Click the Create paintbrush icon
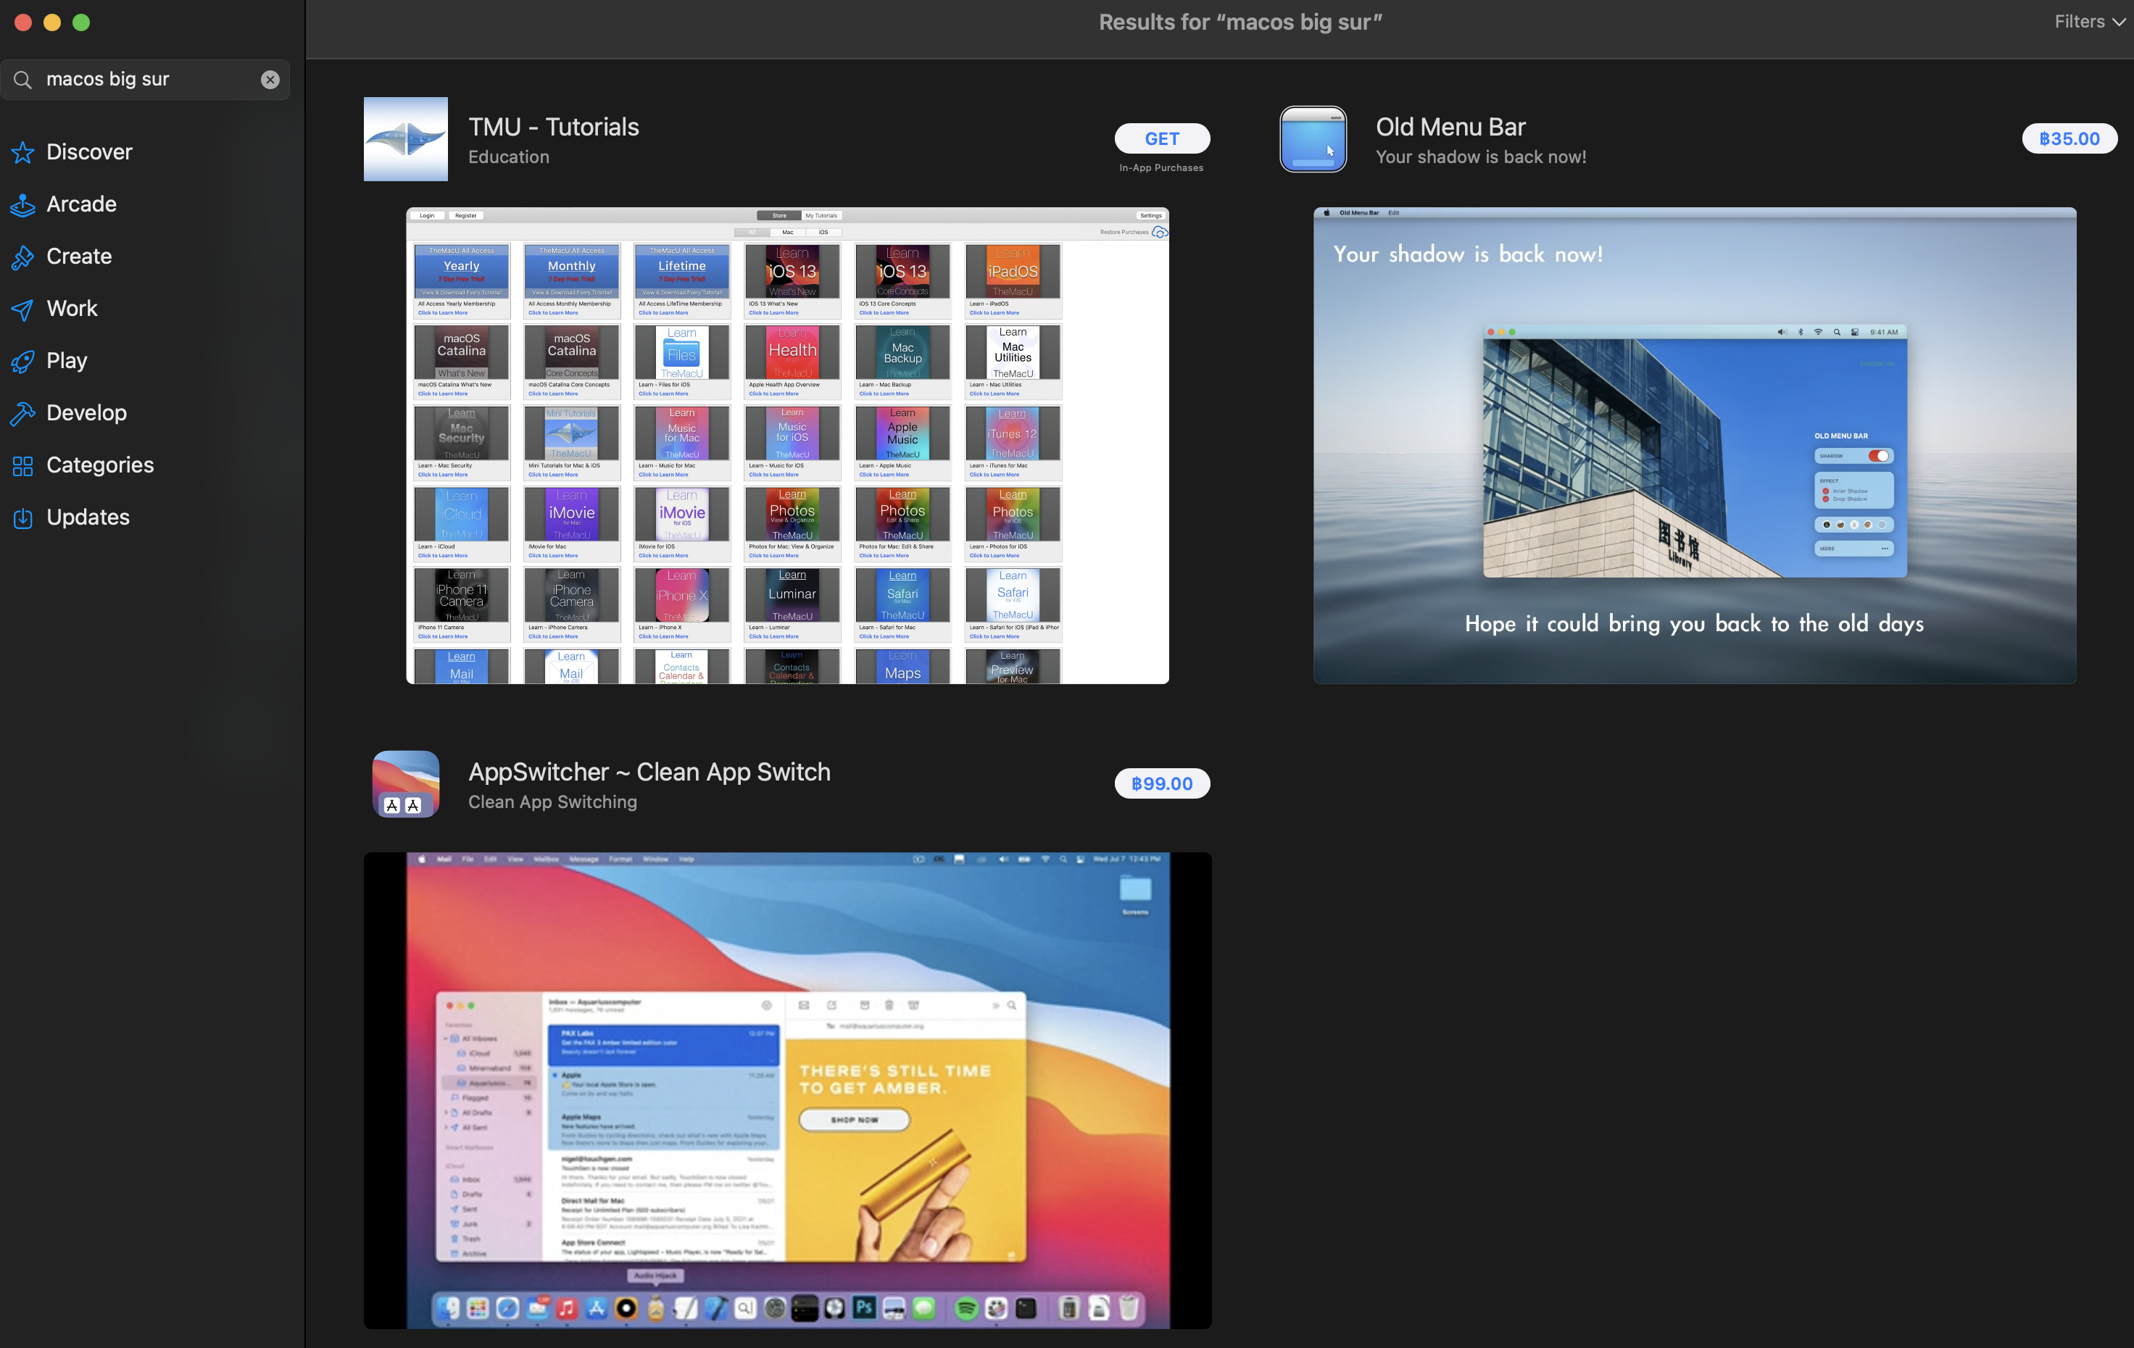The height and width of the screenshot is (1348, 2134). tap(23, 257)
